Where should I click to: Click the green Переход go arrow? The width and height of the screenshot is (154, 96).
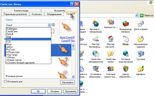point(141,15)
